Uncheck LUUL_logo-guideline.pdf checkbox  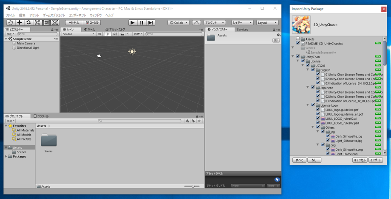(x=318, y=110)
